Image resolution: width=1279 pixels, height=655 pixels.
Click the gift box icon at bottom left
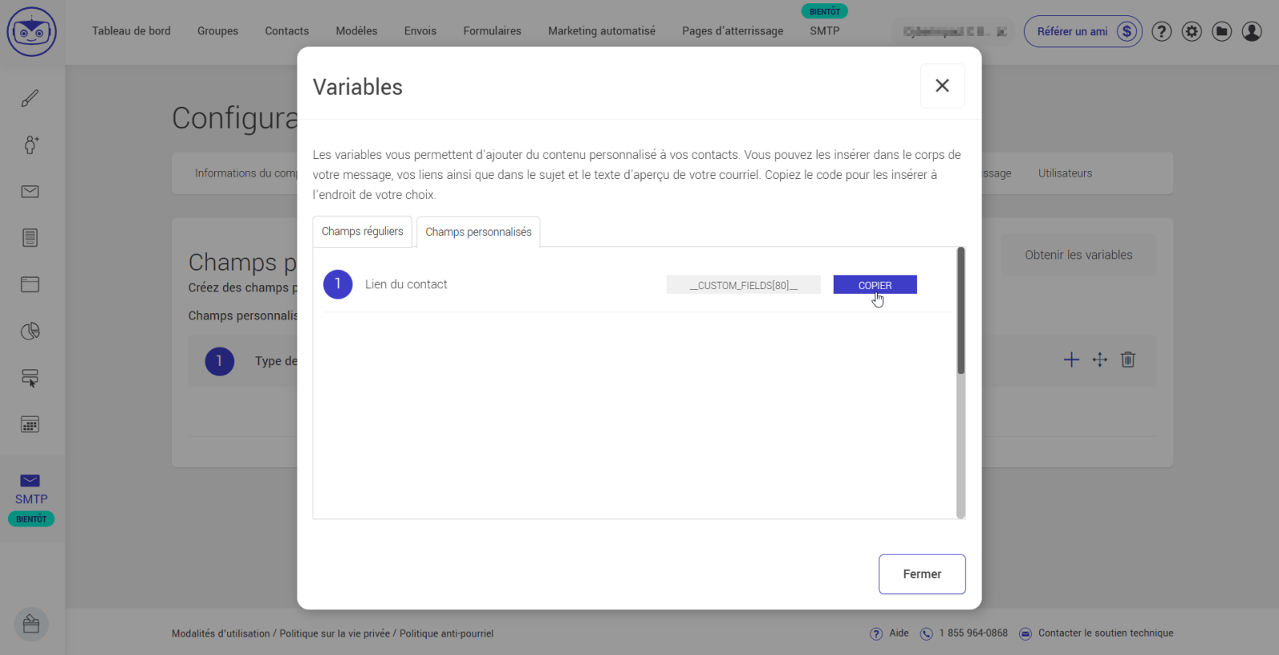click(31, 624)
